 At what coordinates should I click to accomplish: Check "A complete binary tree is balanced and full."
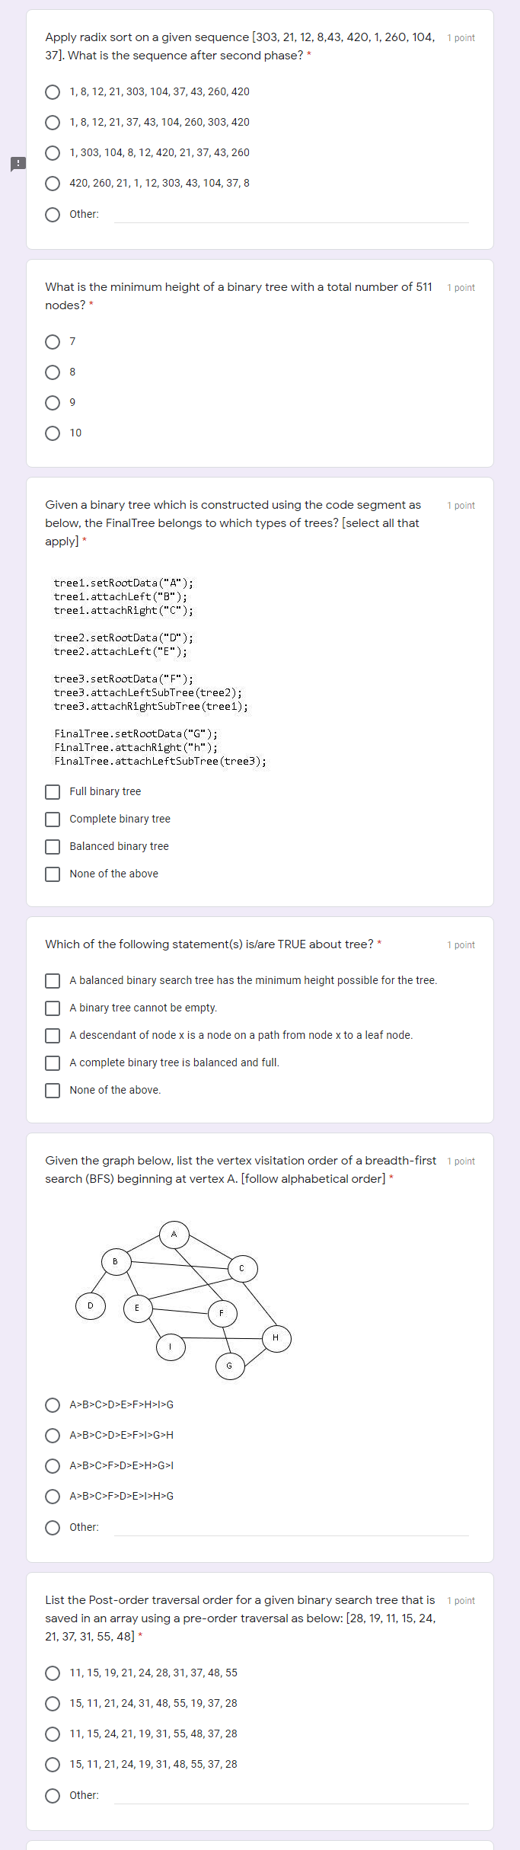[x=53, y=1062]
